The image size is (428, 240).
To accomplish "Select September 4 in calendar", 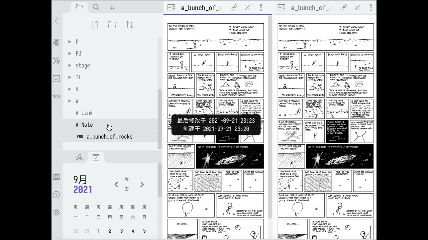I will tap(133, 231).
